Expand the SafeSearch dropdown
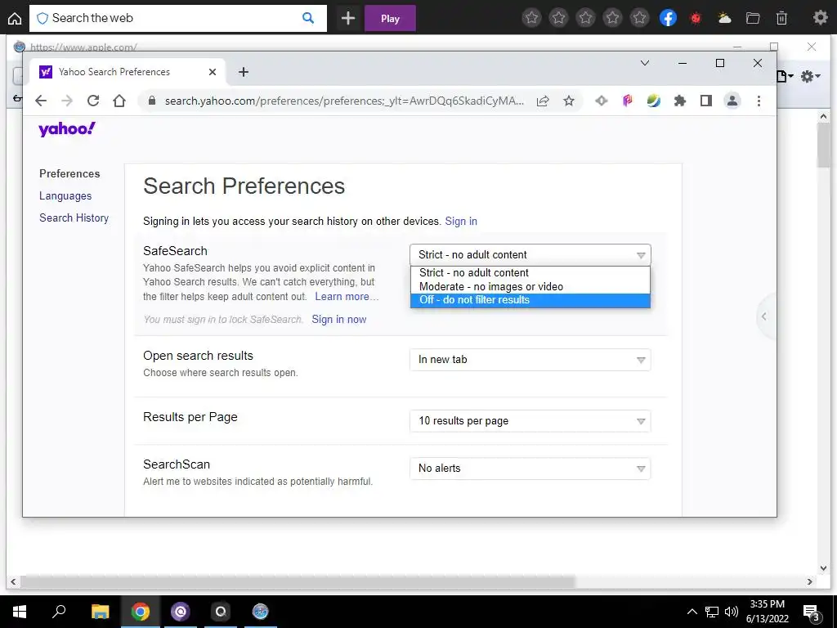837x628 pixels. pos(530,255)
